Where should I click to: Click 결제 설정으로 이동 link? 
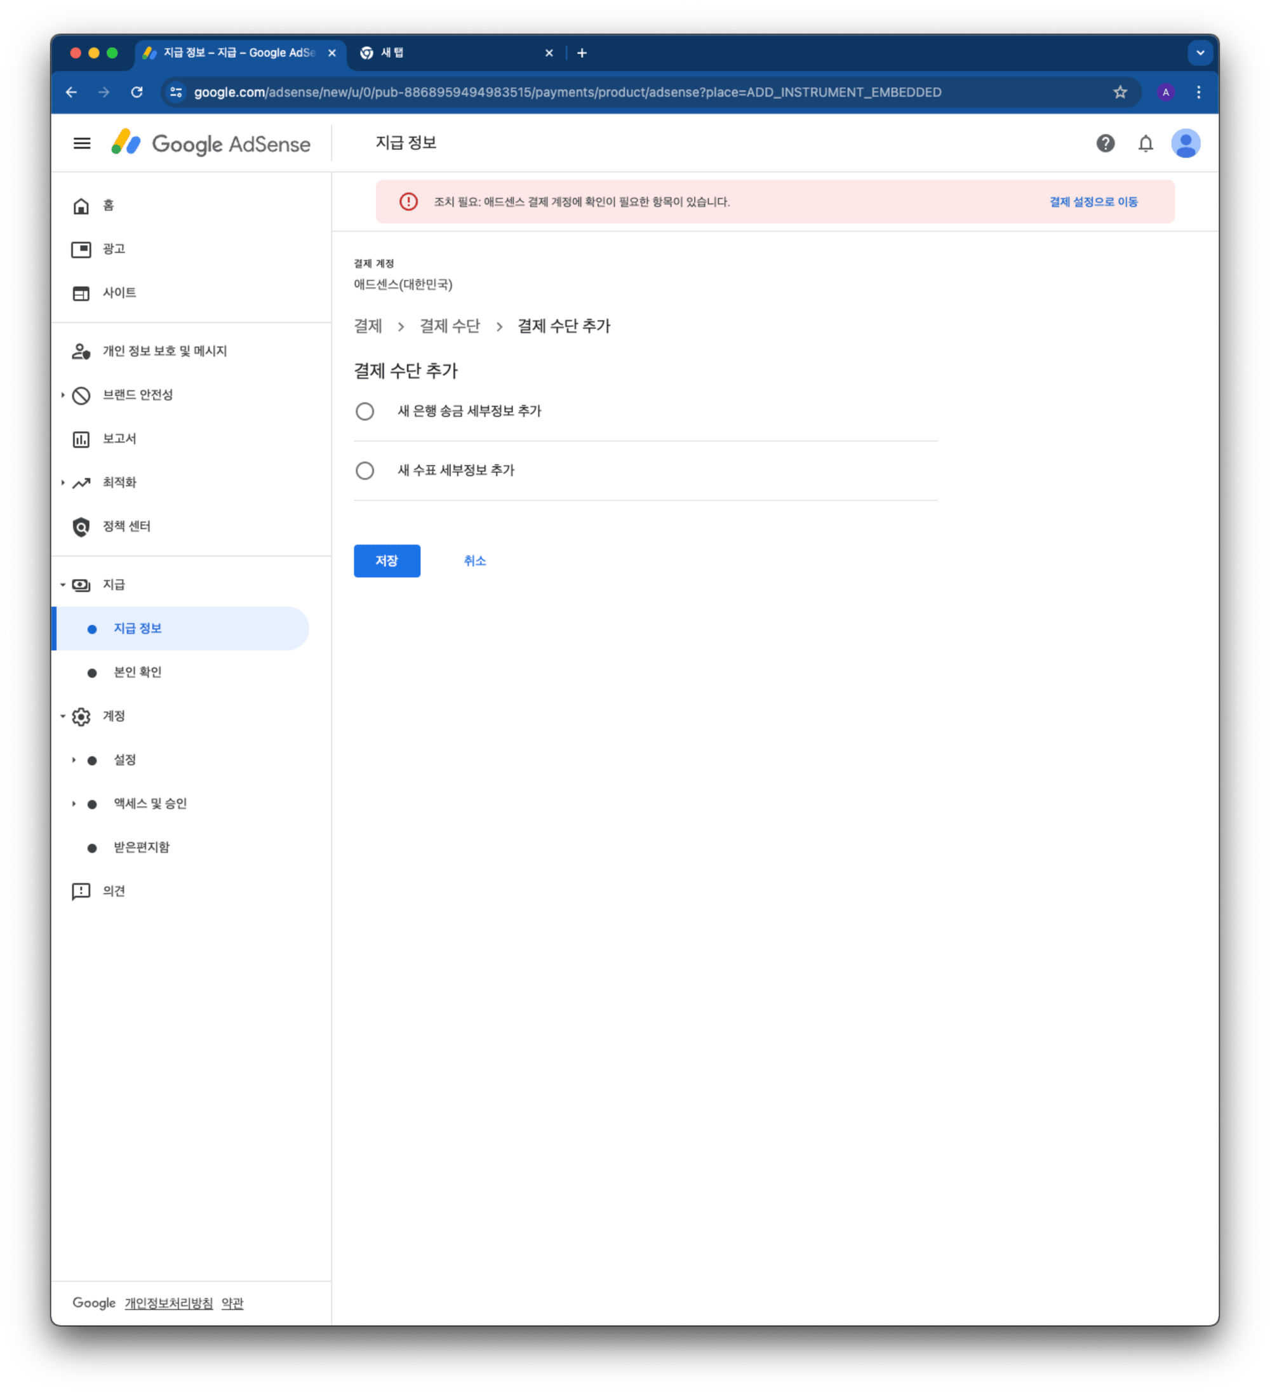(1093, 202)
